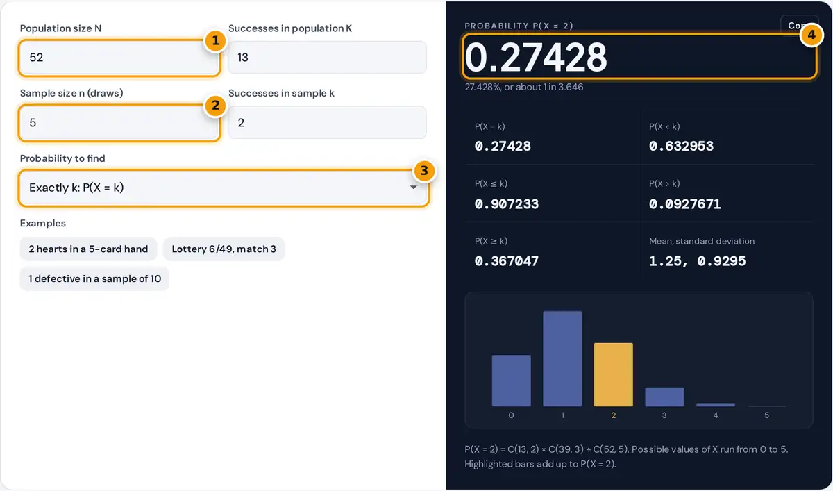The image size is (833, 491).
Task: Choose the Lottery 6/49, match 3 example
Action: click(224, 249)
